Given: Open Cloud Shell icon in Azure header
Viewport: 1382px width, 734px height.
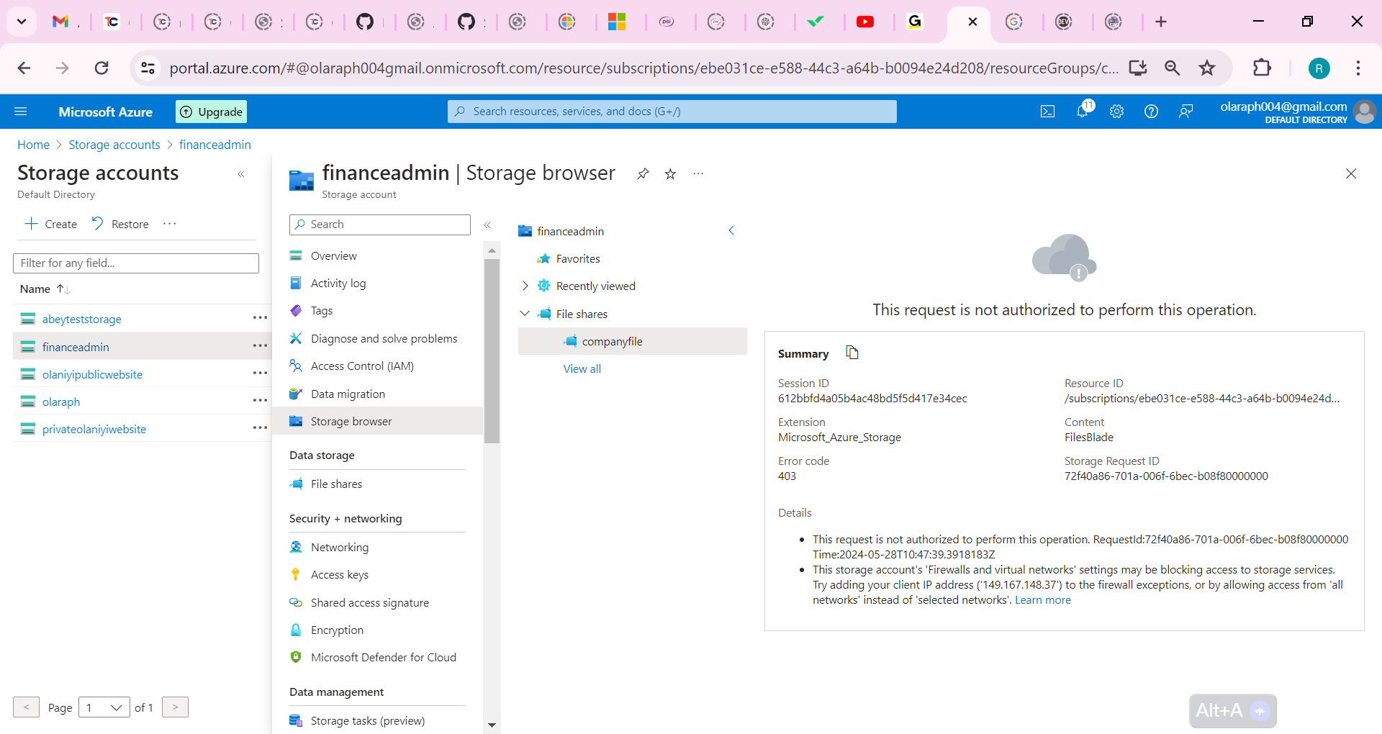Looking at the screenshot, I should (x=1048, y=112).
